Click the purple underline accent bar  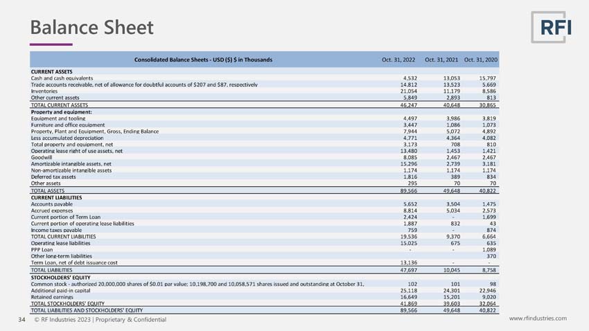point(51,44)
